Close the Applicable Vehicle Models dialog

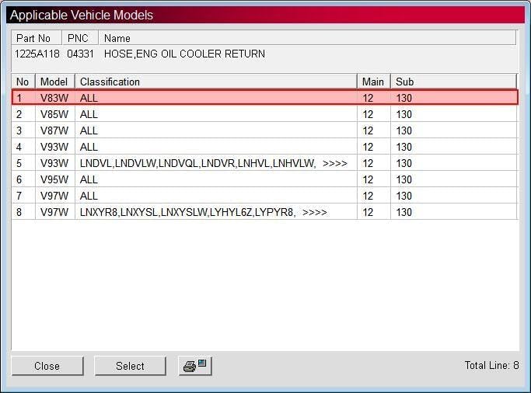point(47,366)
